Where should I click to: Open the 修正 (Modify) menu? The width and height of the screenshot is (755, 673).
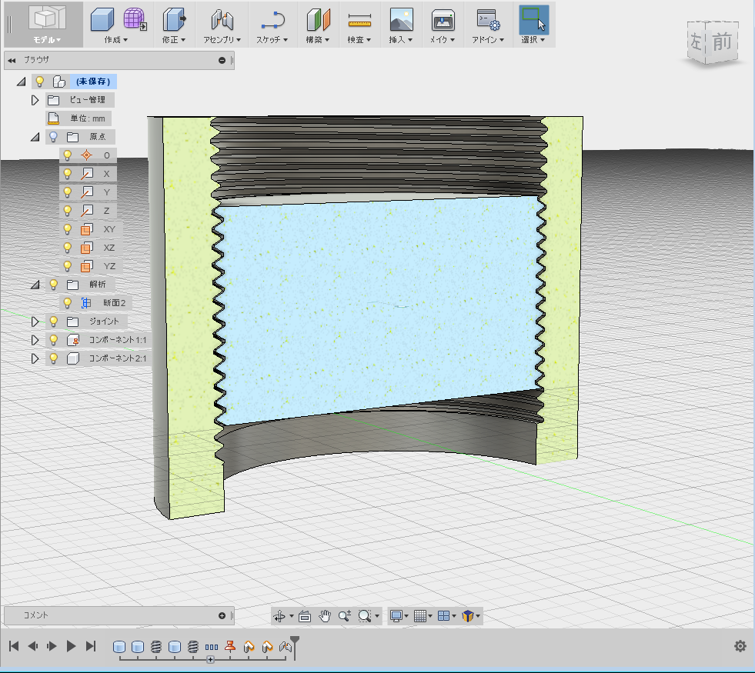tap(174, 39)
